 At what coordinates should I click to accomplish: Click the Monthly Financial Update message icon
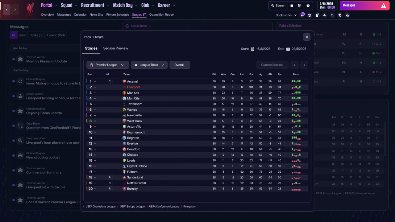click(x=20, y=59)
